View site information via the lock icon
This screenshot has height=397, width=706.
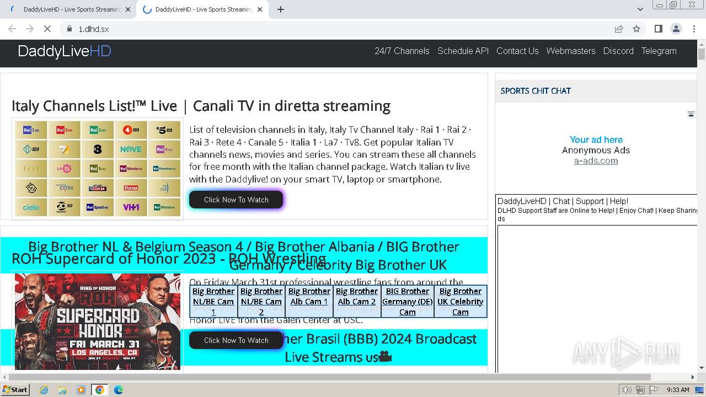(x=69, y=29)
